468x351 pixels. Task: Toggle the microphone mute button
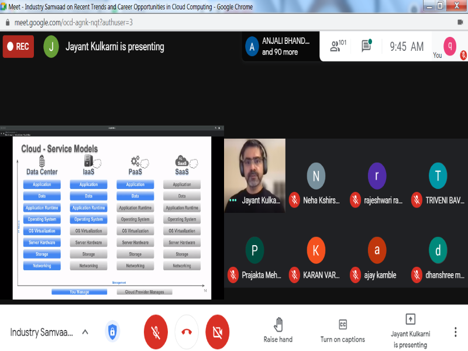tap(156, 332)
